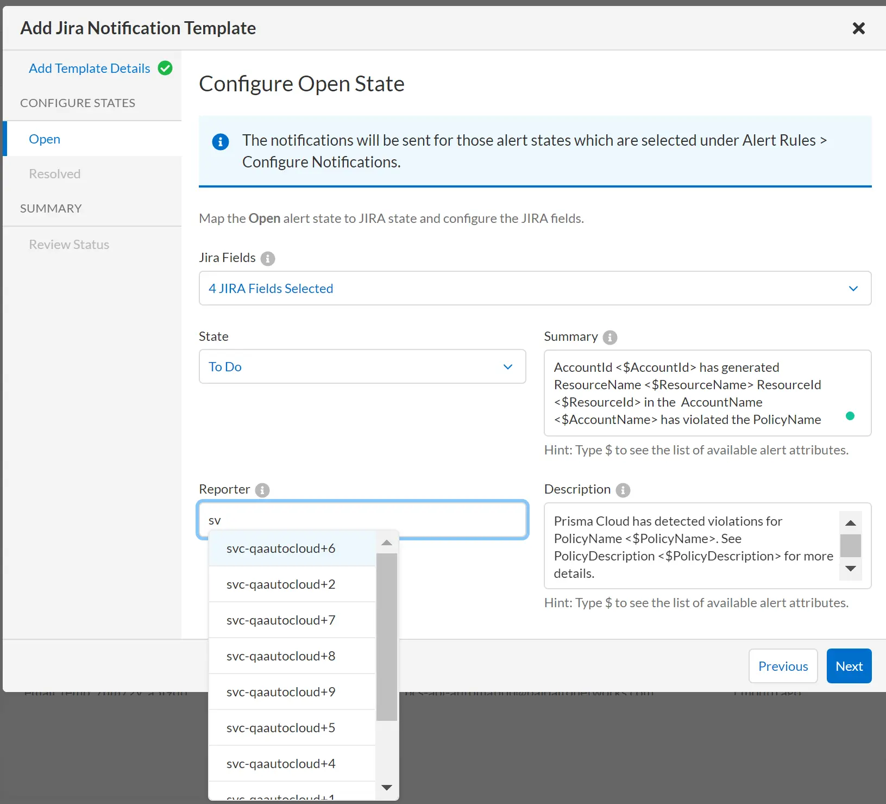This screenshot has height=804, width=886.
Task: Select svc-qaautocloud+9 from reporter list
Action: (292, 691)
